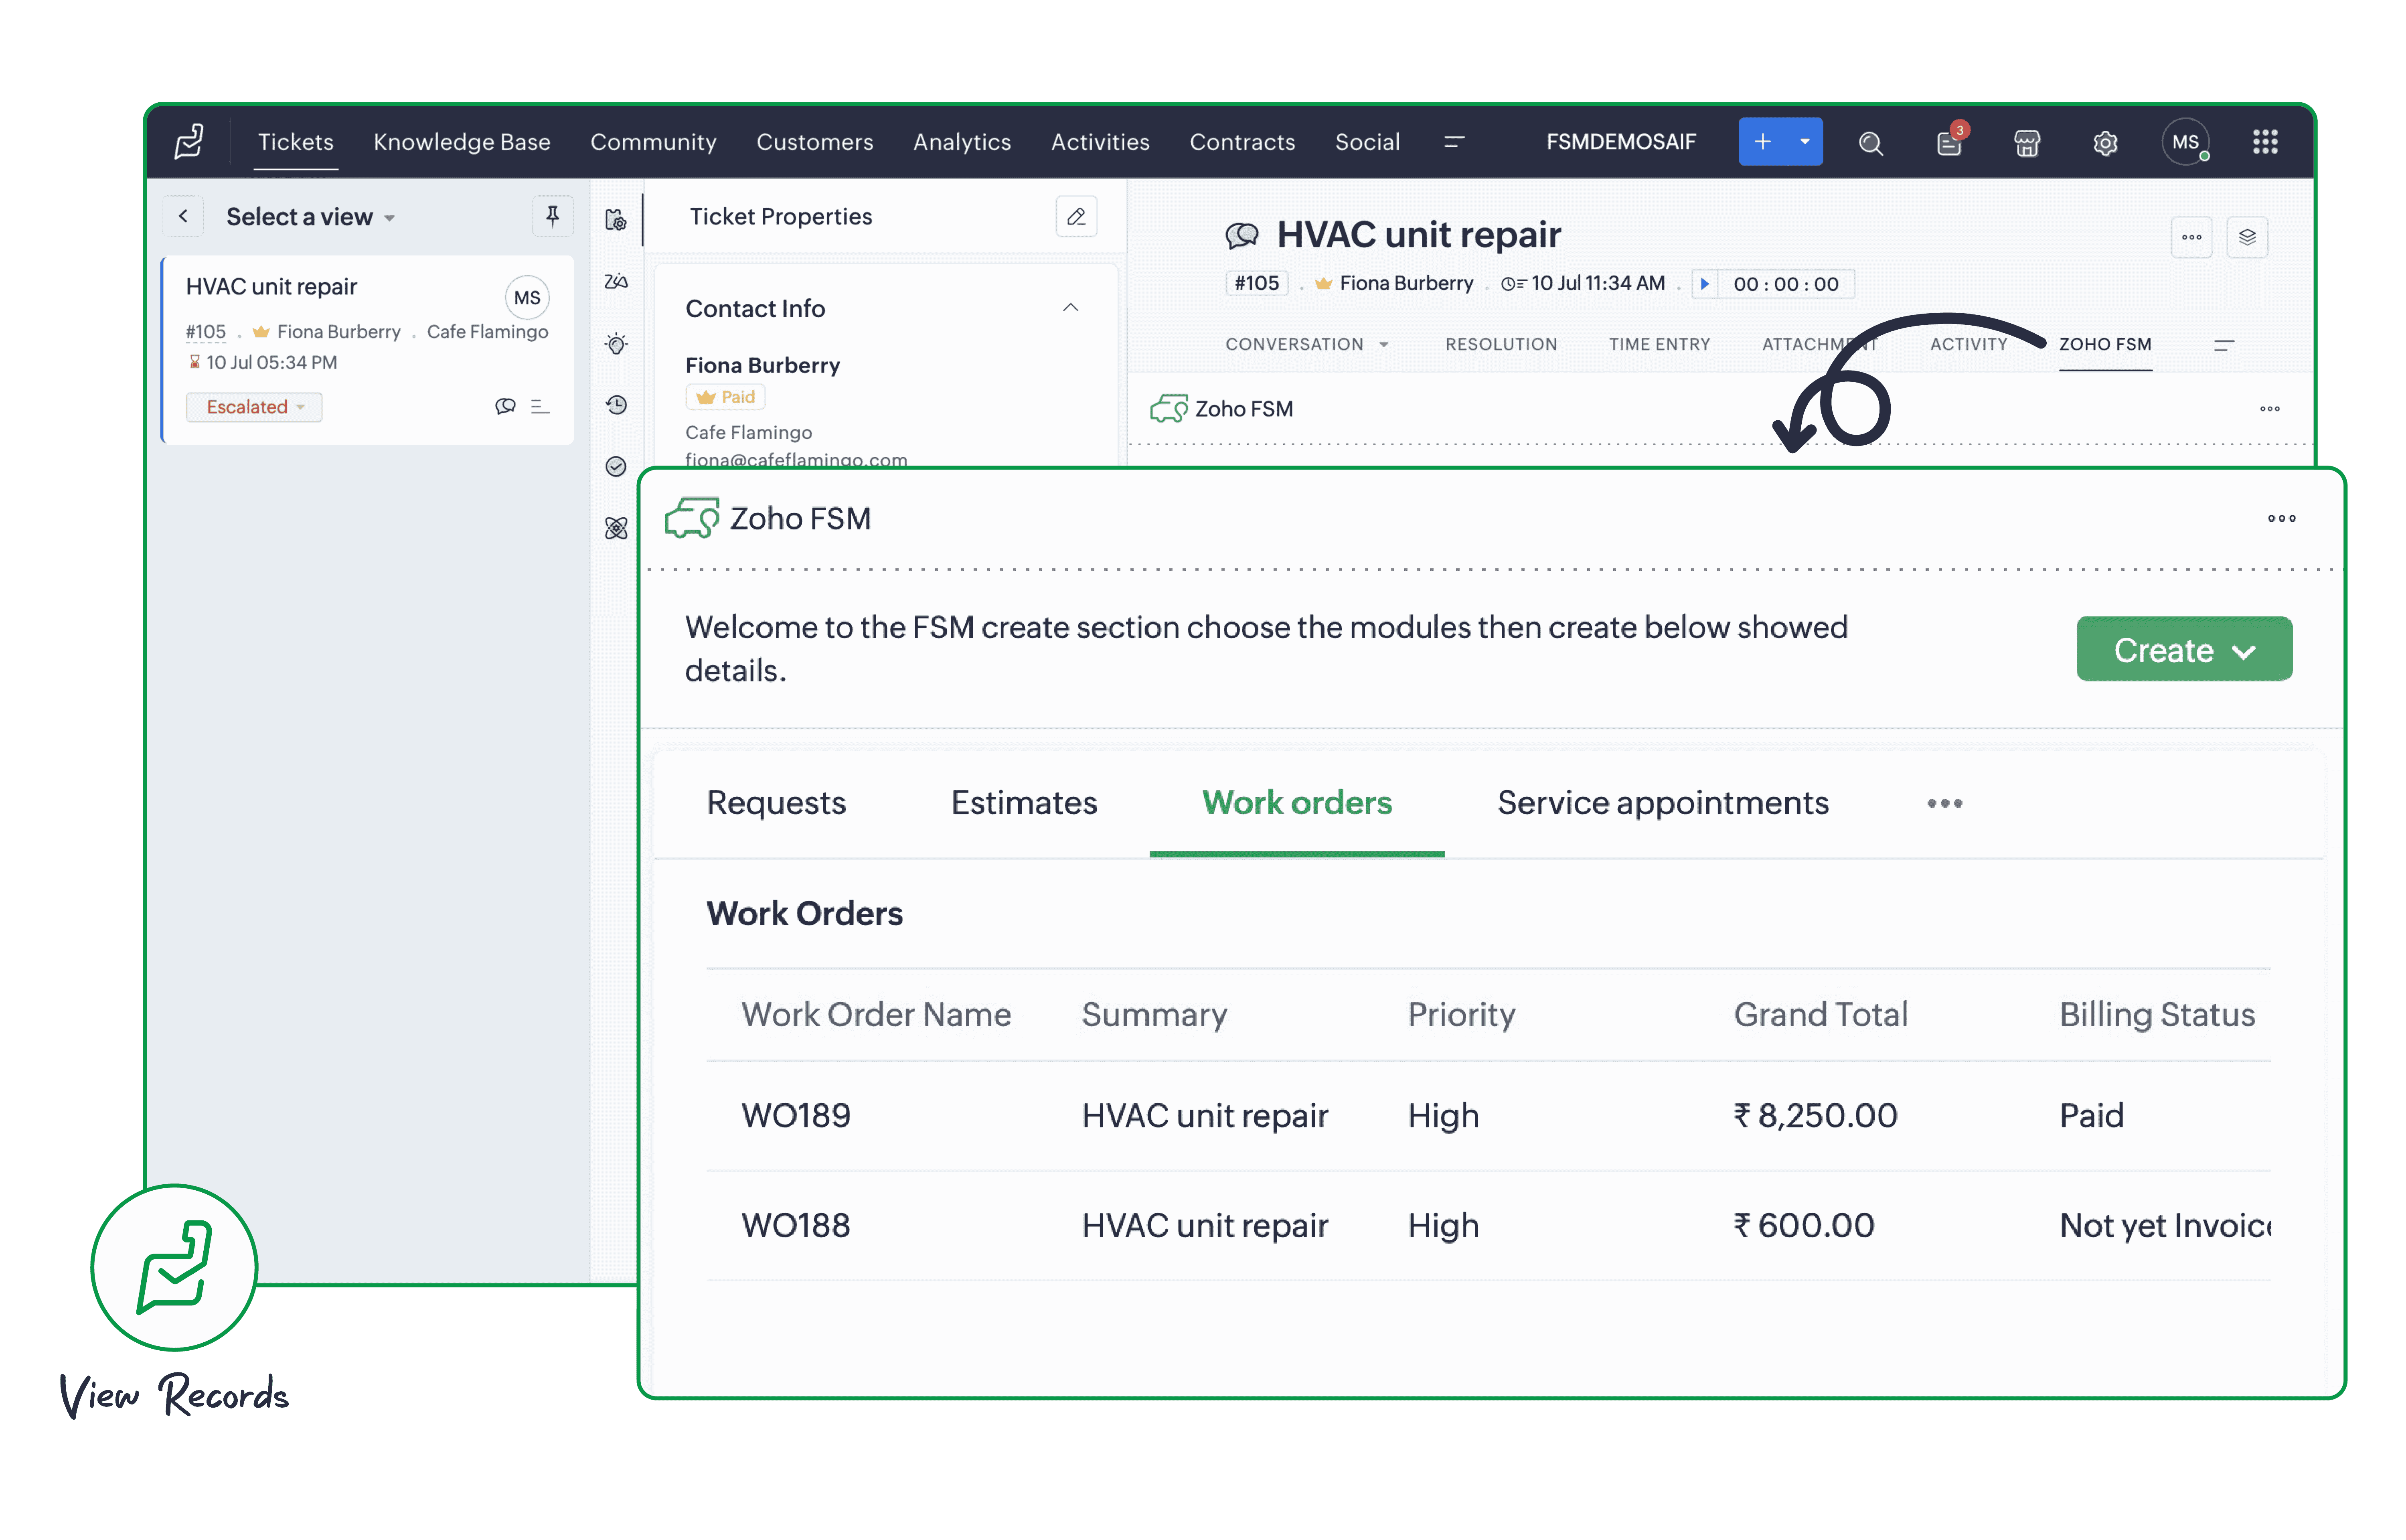Open the approvals checkmark sidebar icon
This screenshot has height=1540, width=2406.
tap(617, 467)
